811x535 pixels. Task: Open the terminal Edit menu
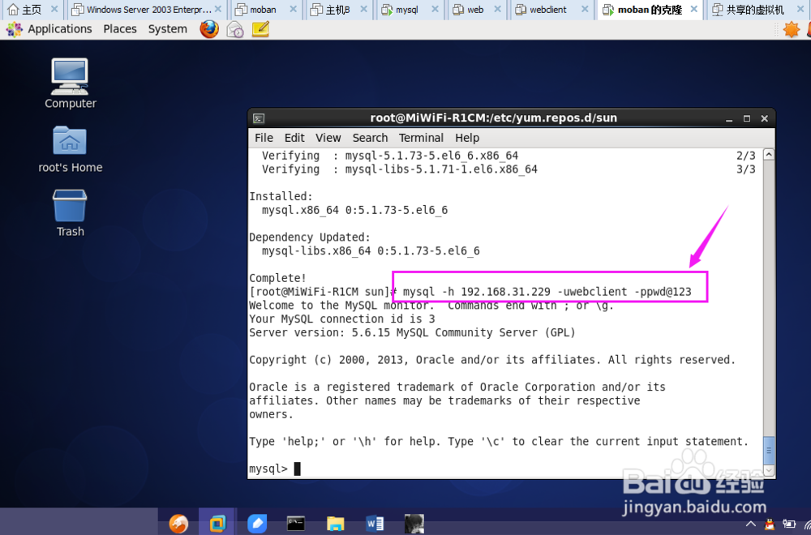pyautogui.click(x=294, y=138)
